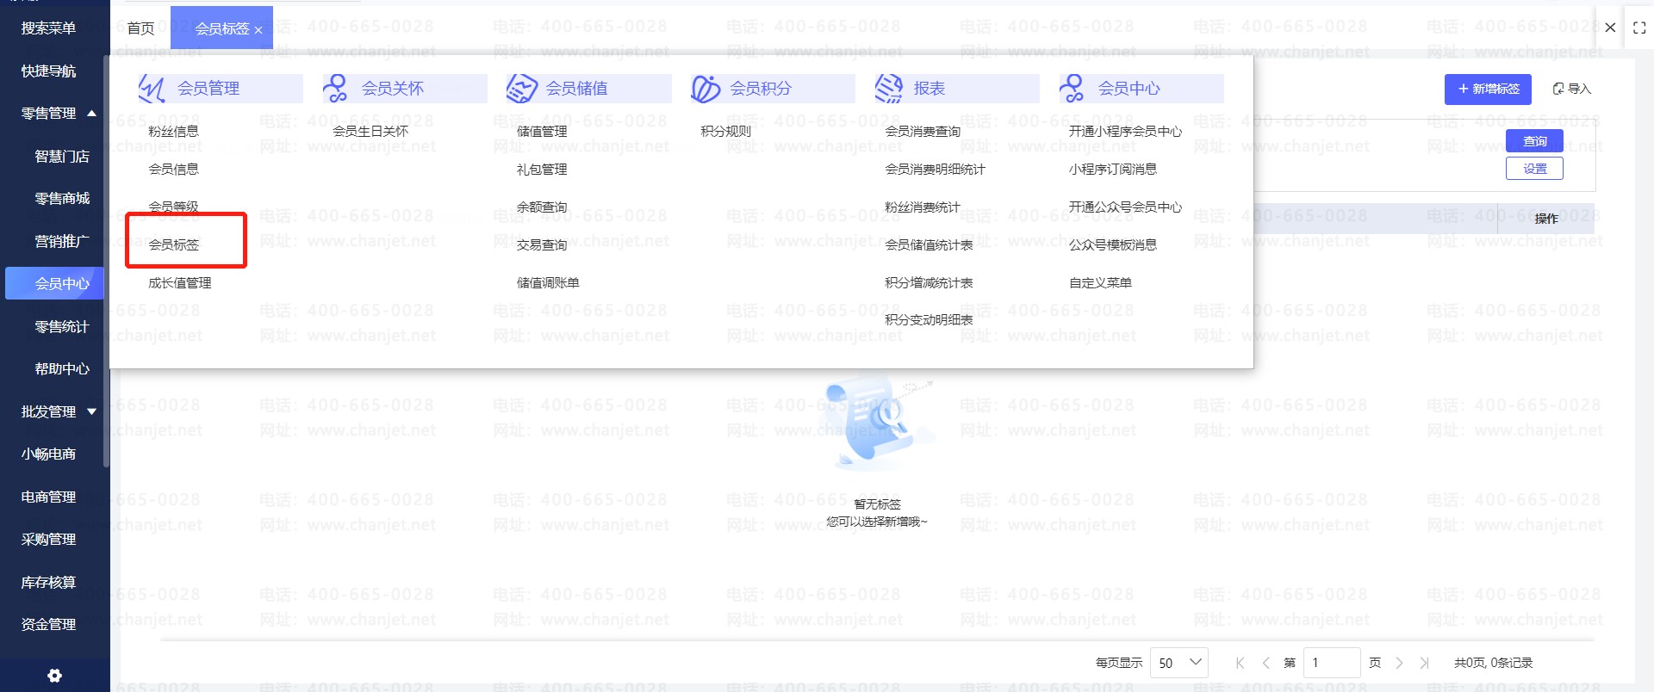1654x692 pixels.
Task: Open 搜索菜单 in the sidebar
Action: tap(49, 28)
